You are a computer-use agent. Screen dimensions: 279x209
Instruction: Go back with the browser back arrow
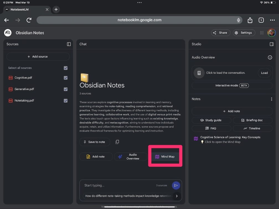7,20
